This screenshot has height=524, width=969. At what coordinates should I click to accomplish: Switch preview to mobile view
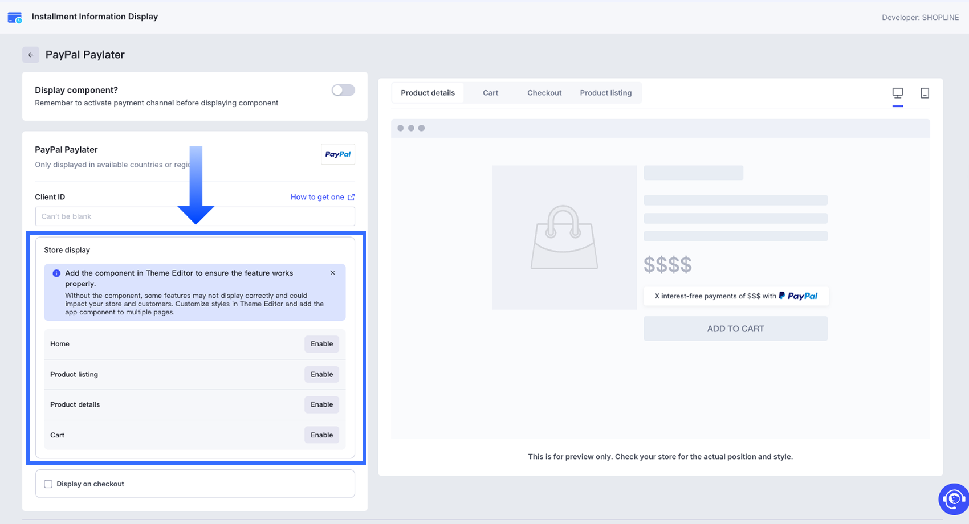pyautogui.click(x=925, y=93)
